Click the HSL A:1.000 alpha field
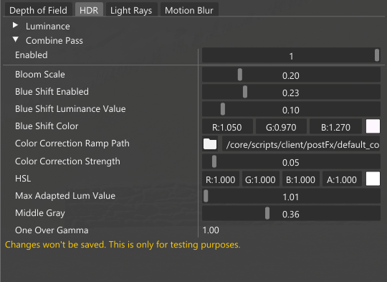This screenshot has width=387, height=282. point(342,179)
